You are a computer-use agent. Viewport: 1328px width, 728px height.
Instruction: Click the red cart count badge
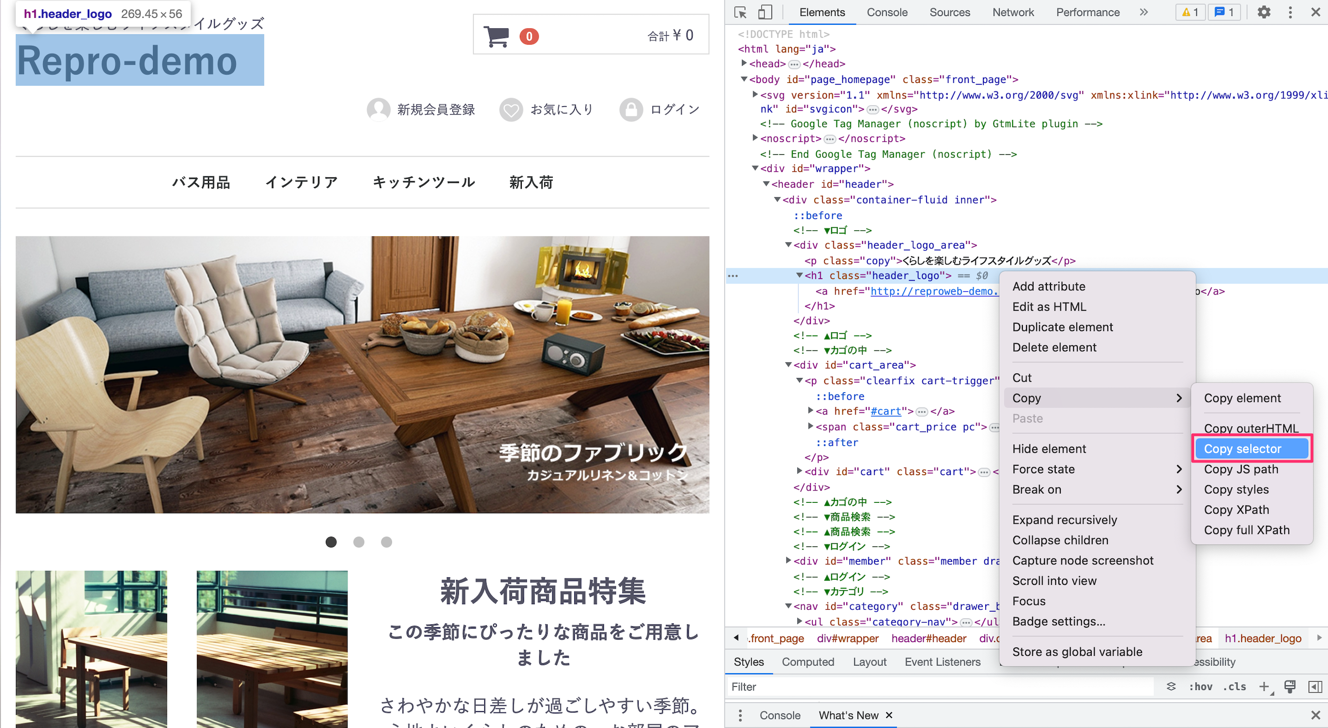[529, 37]
